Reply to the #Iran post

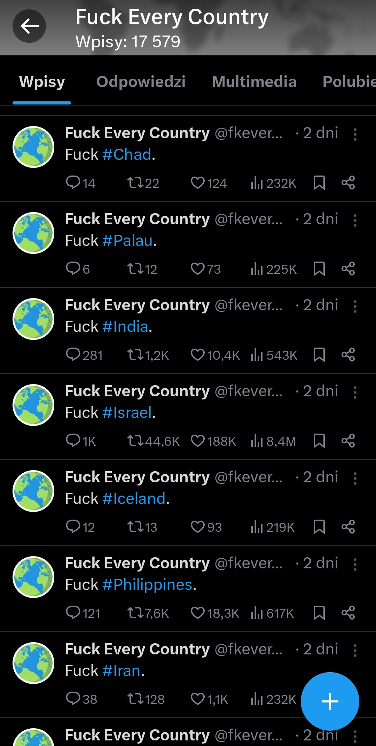pyautogui.click(x=73, y=699)
